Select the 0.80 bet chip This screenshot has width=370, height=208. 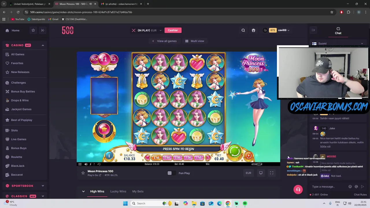(x=177, y=158)
